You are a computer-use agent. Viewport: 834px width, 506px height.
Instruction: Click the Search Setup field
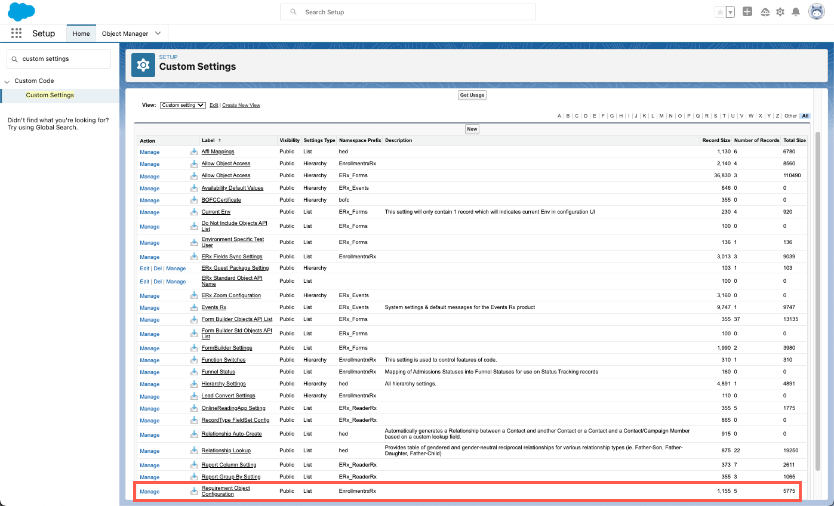pyautogui.click(x=408, y=12)
